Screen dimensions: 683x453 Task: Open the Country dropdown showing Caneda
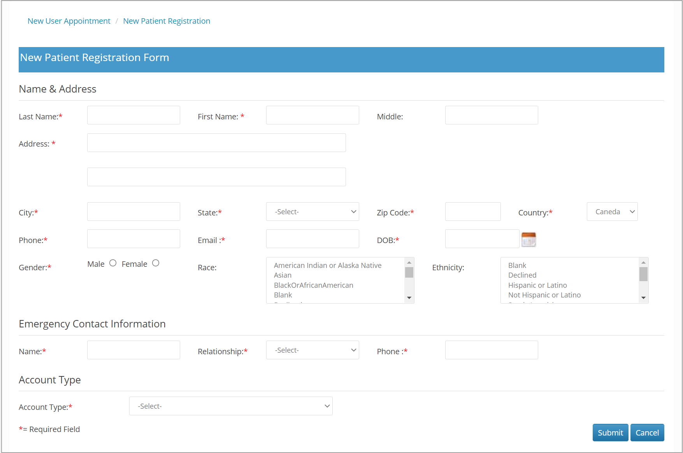pyautogui.click(x=612, y=212)
